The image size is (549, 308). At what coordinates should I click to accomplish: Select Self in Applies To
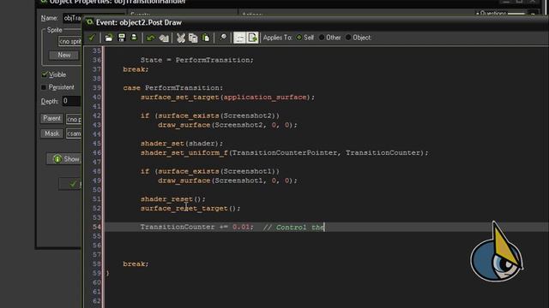[305, 38]
